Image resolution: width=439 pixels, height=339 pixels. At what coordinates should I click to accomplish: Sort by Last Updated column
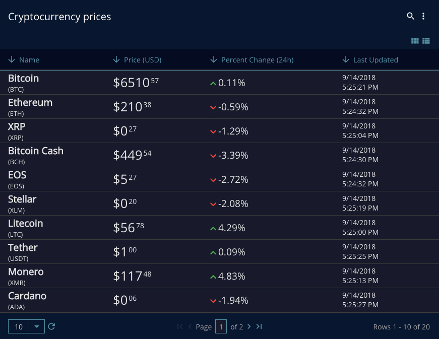[375, 60]
